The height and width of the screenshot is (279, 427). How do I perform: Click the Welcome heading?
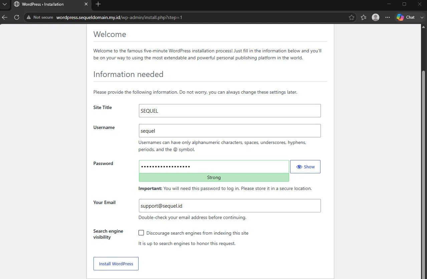(110, 34)
